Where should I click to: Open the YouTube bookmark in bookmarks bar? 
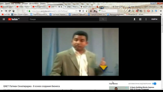[x=6, y=14]
